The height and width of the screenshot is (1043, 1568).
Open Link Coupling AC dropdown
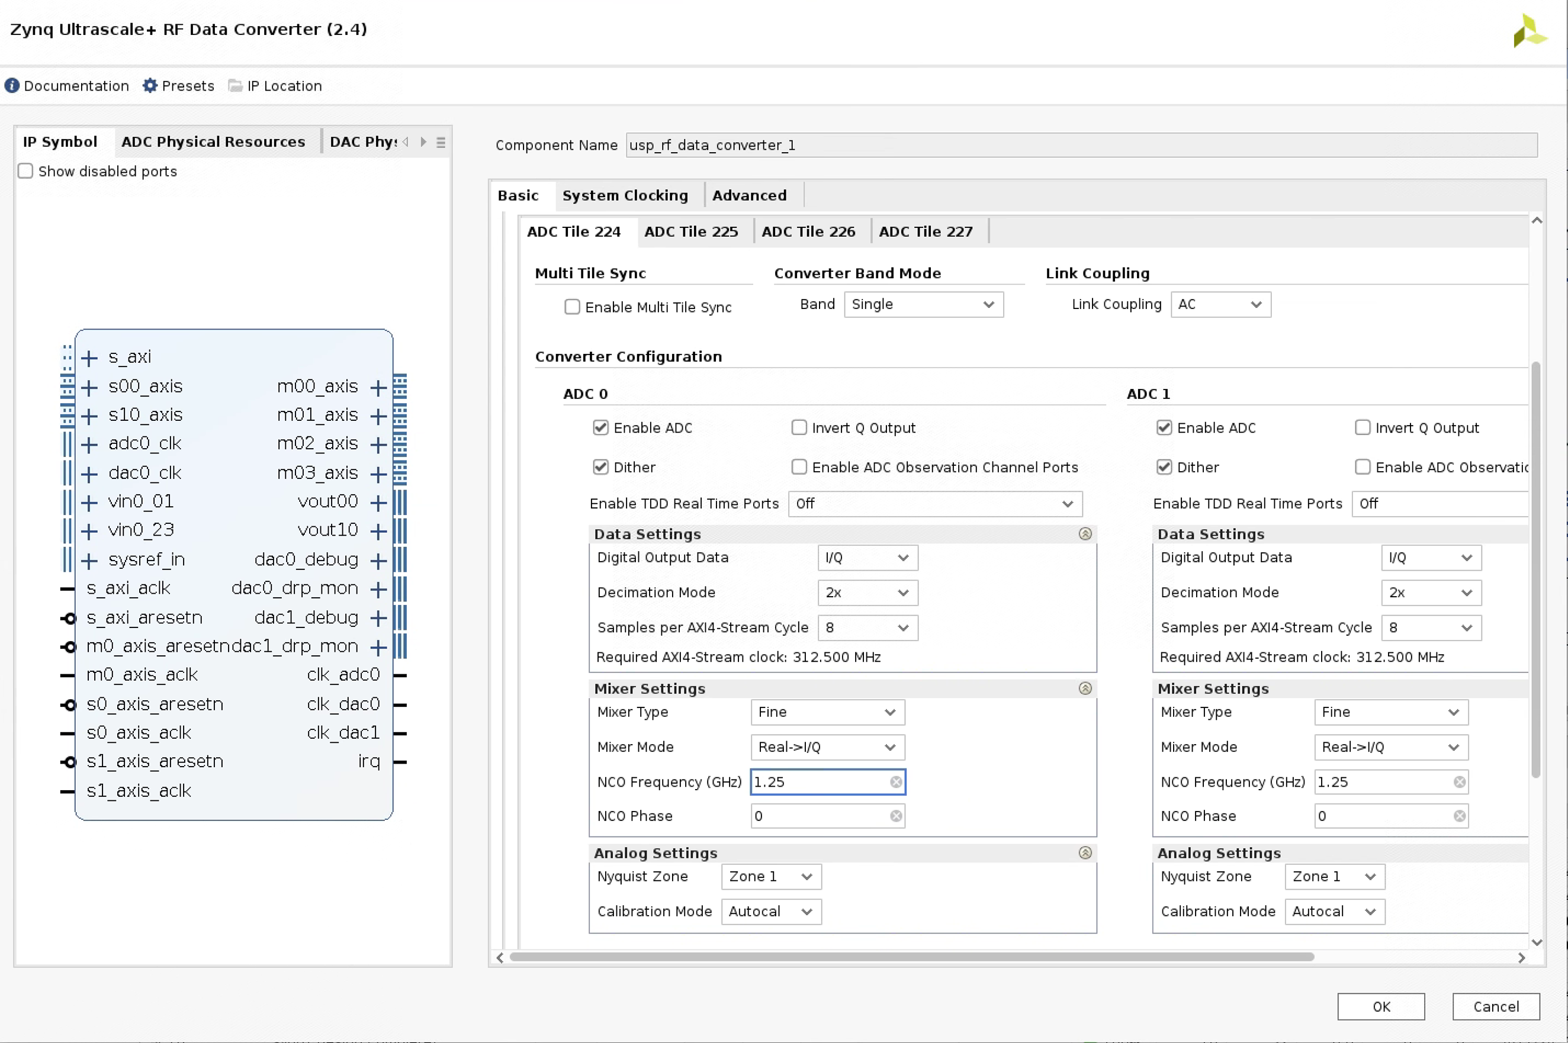[1220, 305]
